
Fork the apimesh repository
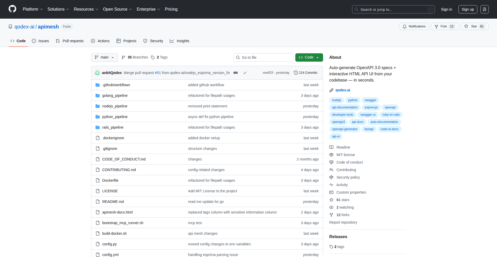pos(444,26)
